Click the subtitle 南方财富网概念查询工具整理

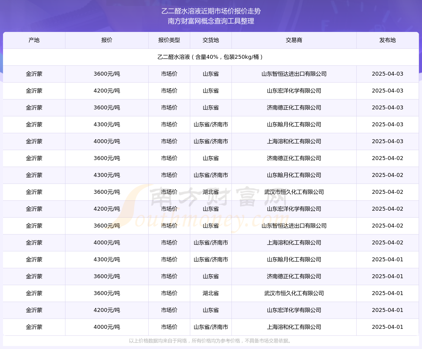[211, 21]
